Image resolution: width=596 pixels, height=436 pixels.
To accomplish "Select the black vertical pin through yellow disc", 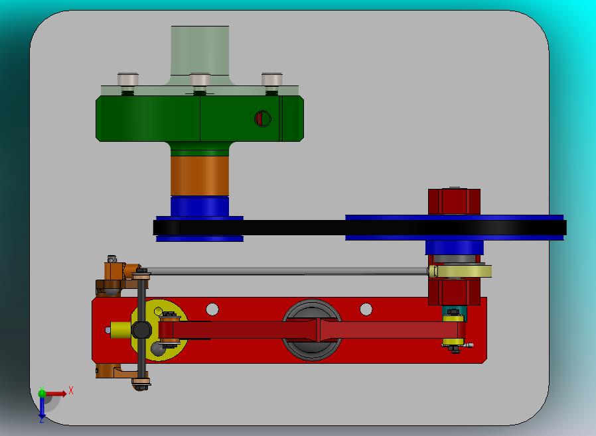I will pos(141,329).
